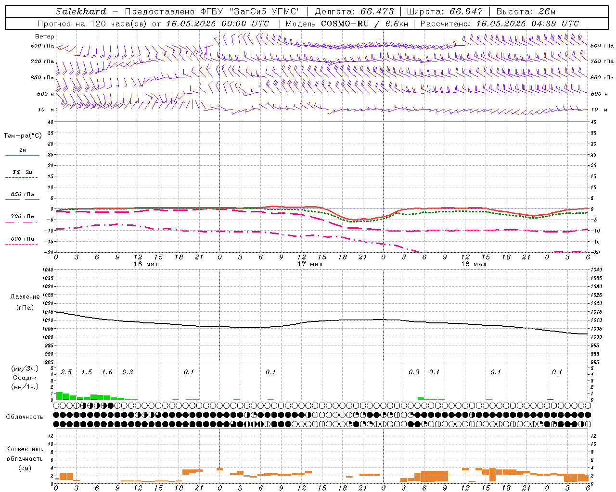Click the "(мм/3ч.)" precipitation unit label

[x=25, y=369]
